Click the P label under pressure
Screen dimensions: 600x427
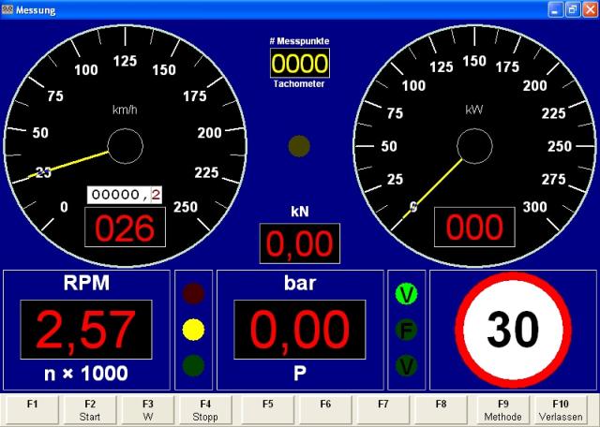click(300, 374)
